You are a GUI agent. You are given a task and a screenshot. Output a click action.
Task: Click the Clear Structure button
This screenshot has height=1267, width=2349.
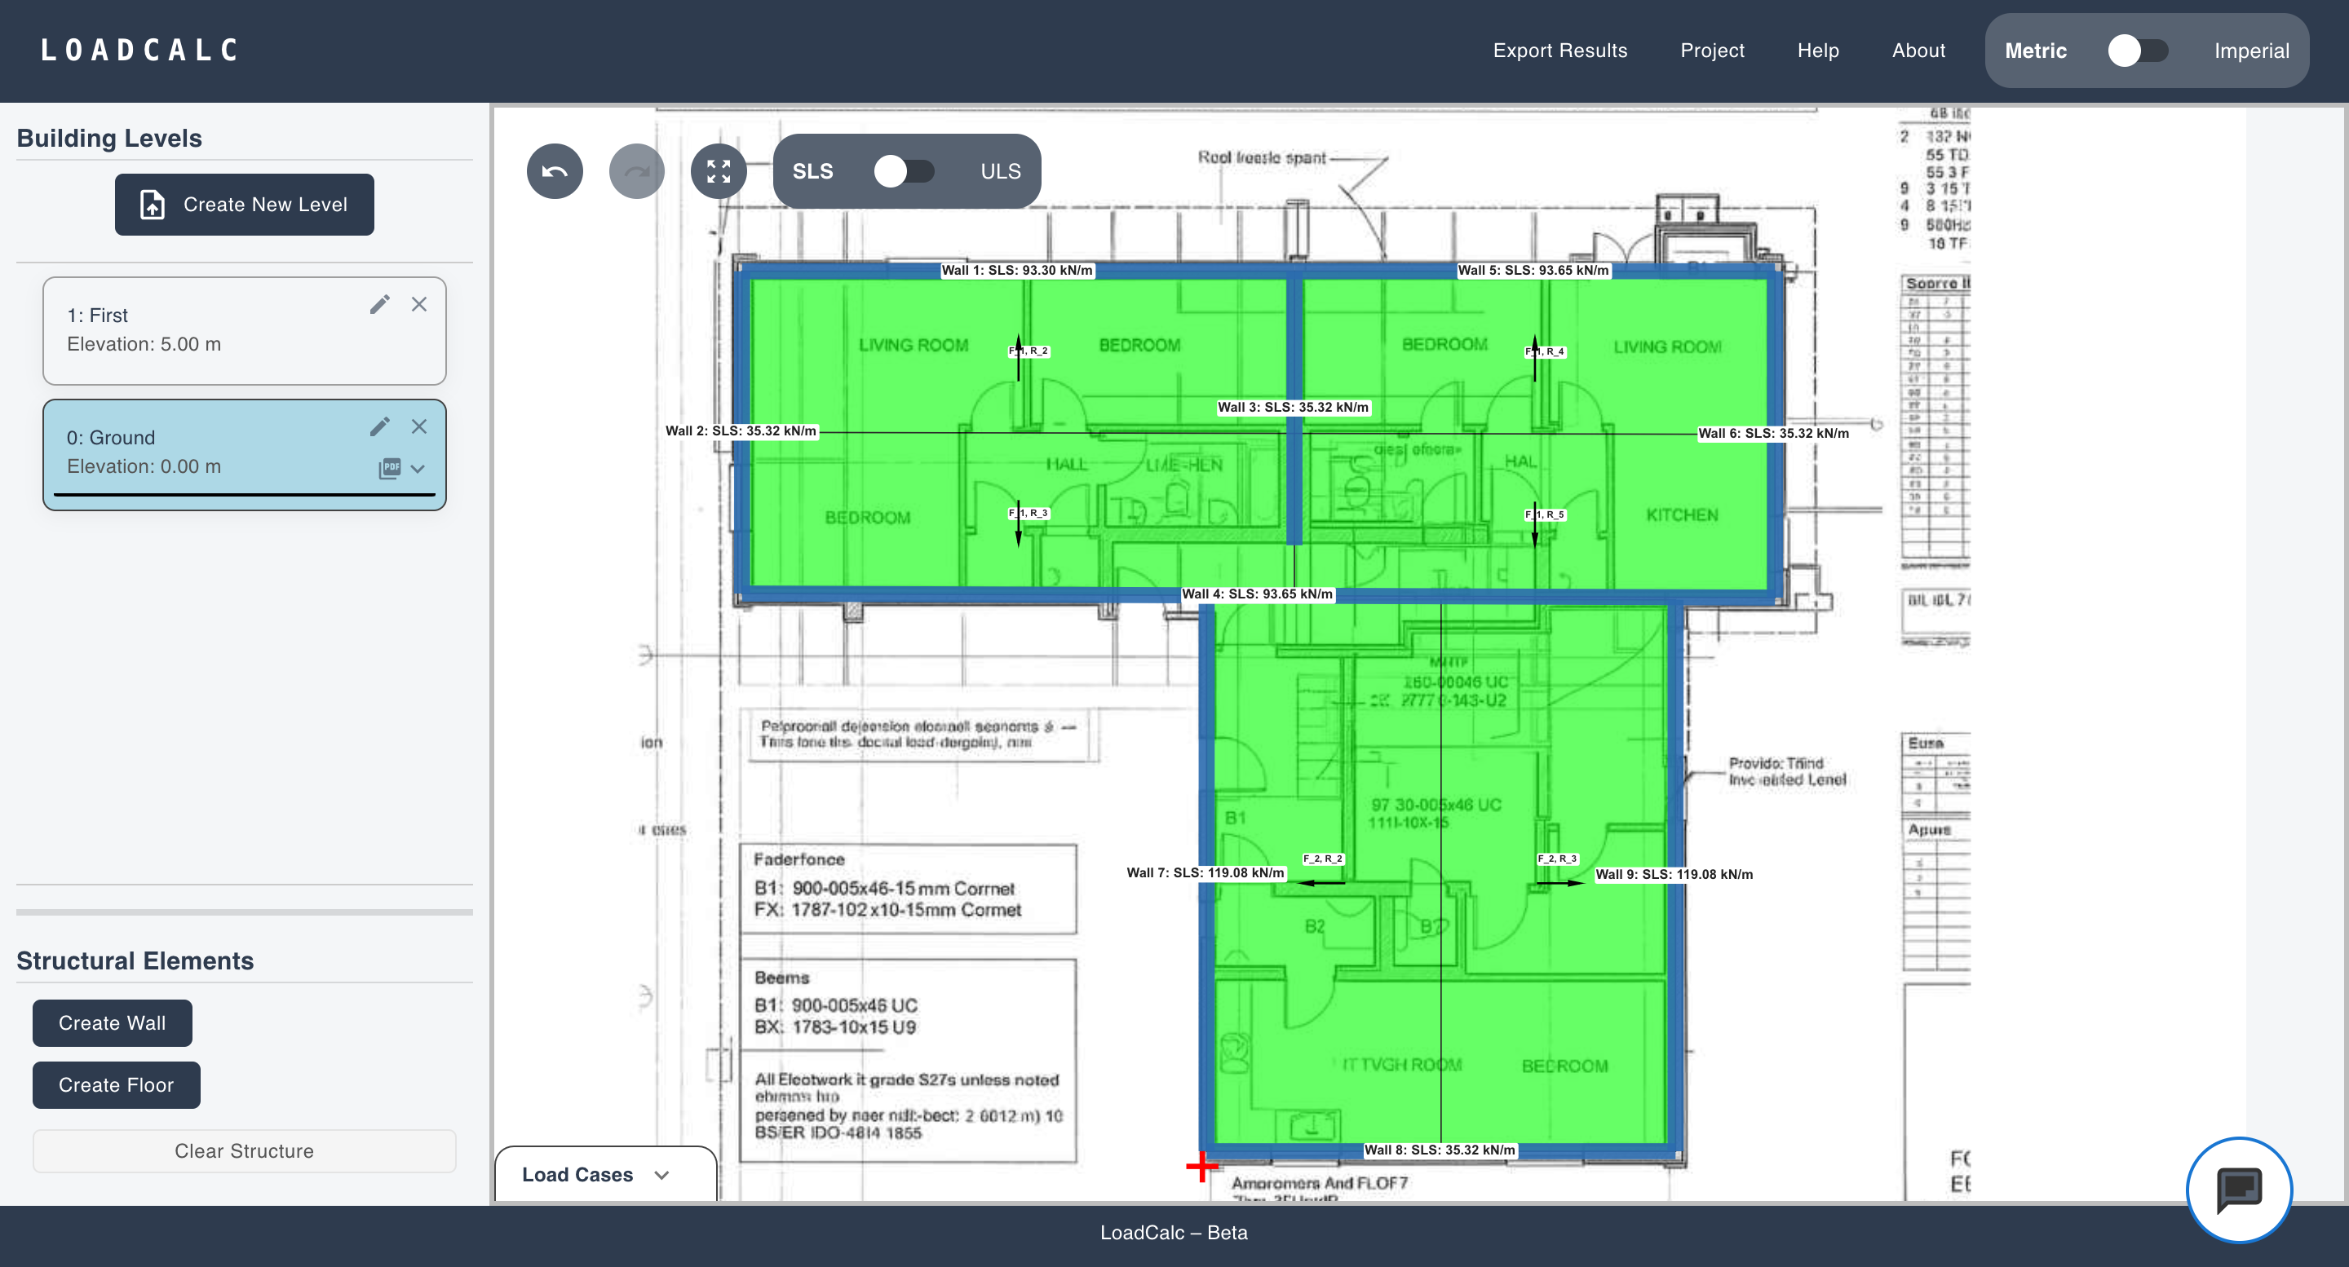click(244, 1150)
